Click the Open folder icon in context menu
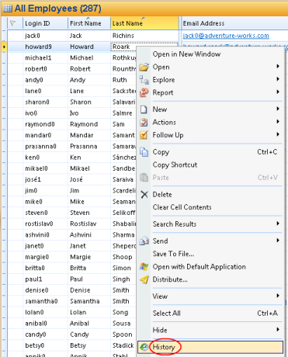The width and height of the screenshot is (288, 357). 144,67
